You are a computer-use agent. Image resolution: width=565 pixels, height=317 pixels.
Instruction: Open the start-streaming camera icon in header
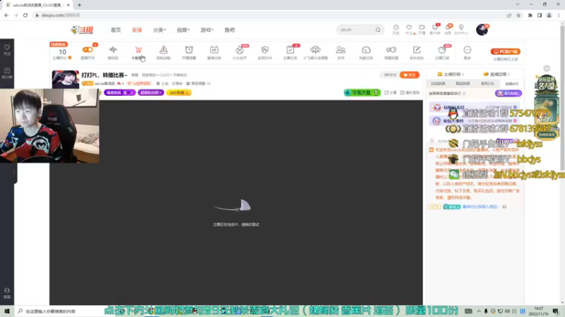click(x=422, y=29)
